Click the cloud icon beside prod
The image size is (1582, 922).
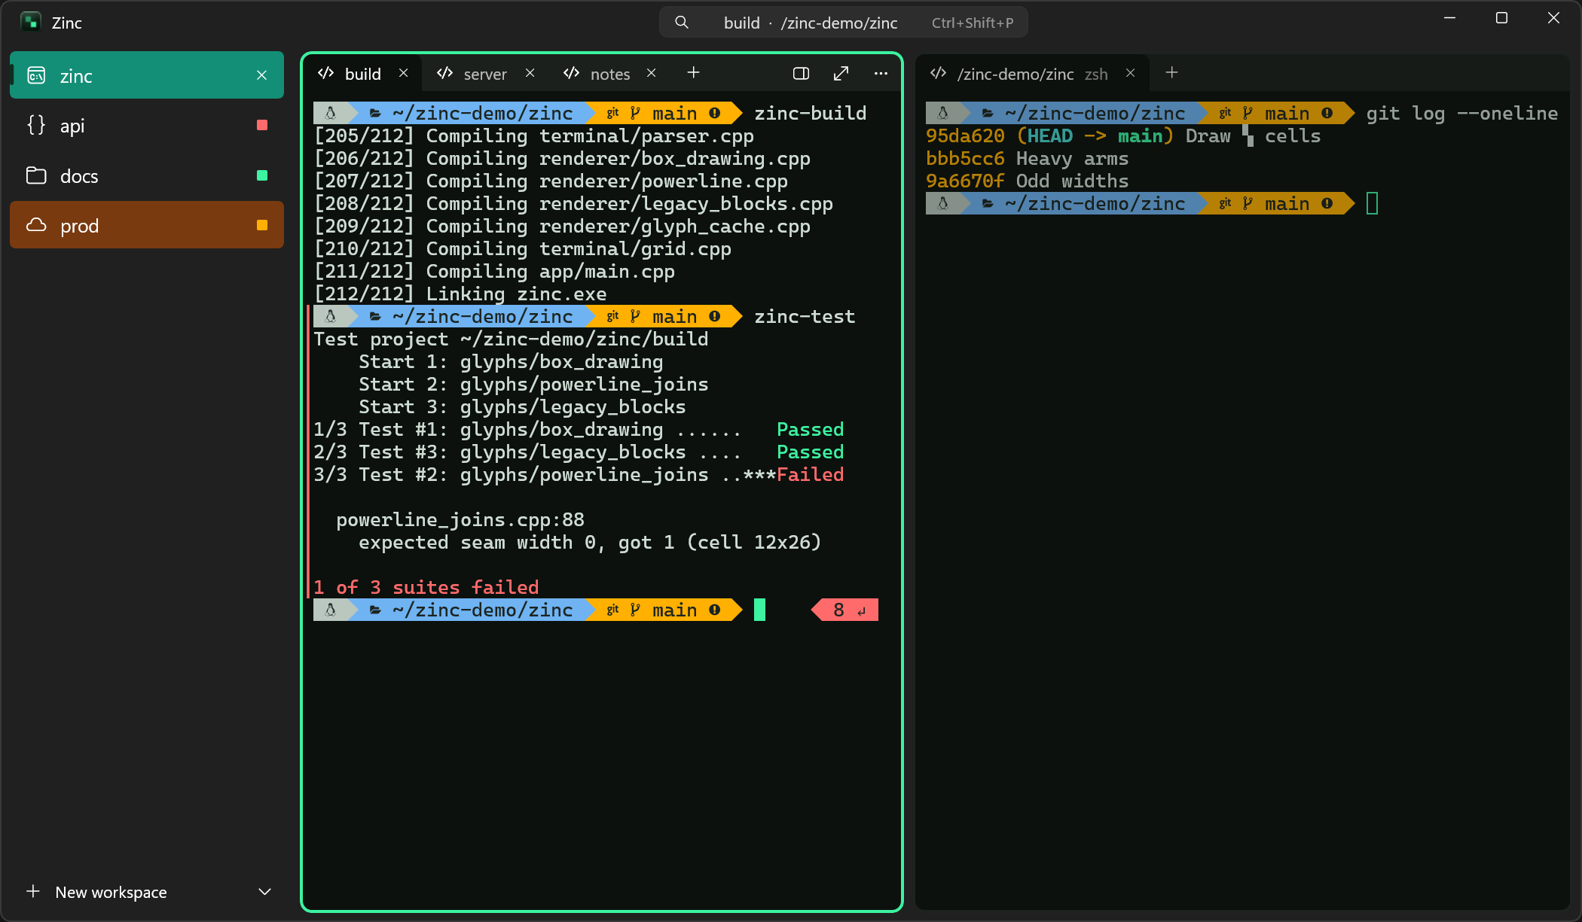tap(36, 225)
